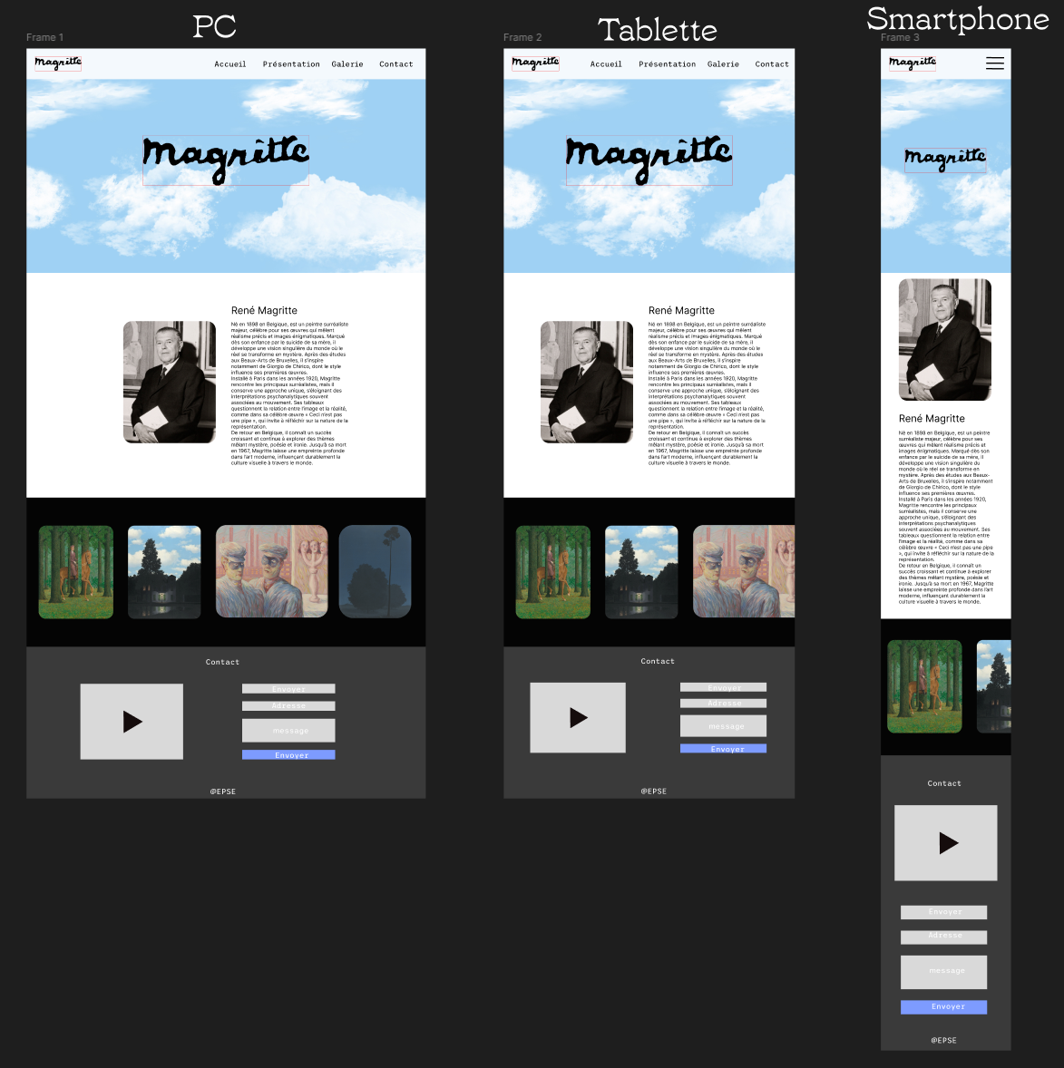Select Accueil in the Tablette navbar
The height and width of the screenshot is (1068, 1064).
[x=606, y=64]
